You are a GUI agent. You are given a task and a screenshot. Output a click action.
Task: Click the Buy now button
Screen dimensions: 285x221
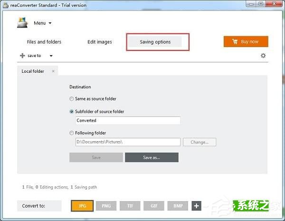click(x=246, y=41)
